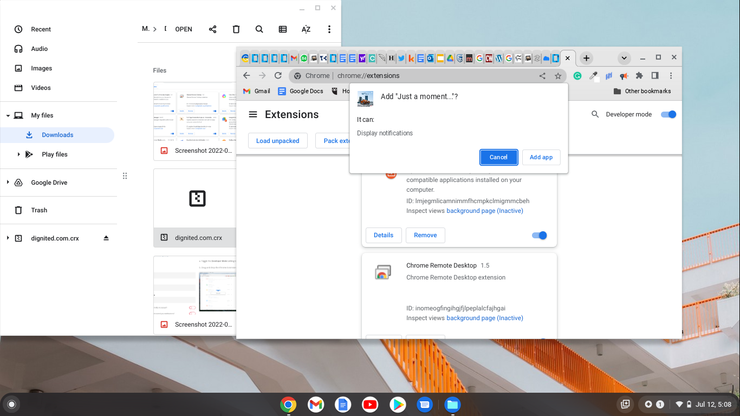Viewport: 740px width, 416px height.
Task: Switch to the Google Drive tab
Action: click(450, 58)
